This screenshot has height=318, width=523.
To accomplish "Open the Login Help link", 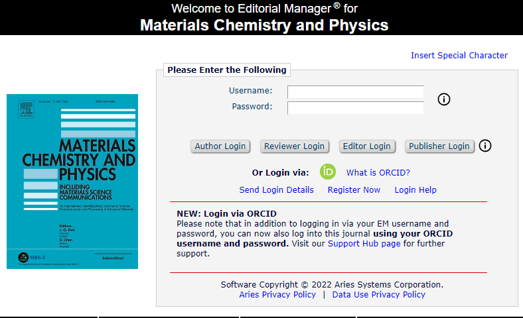I will [415, 190].
